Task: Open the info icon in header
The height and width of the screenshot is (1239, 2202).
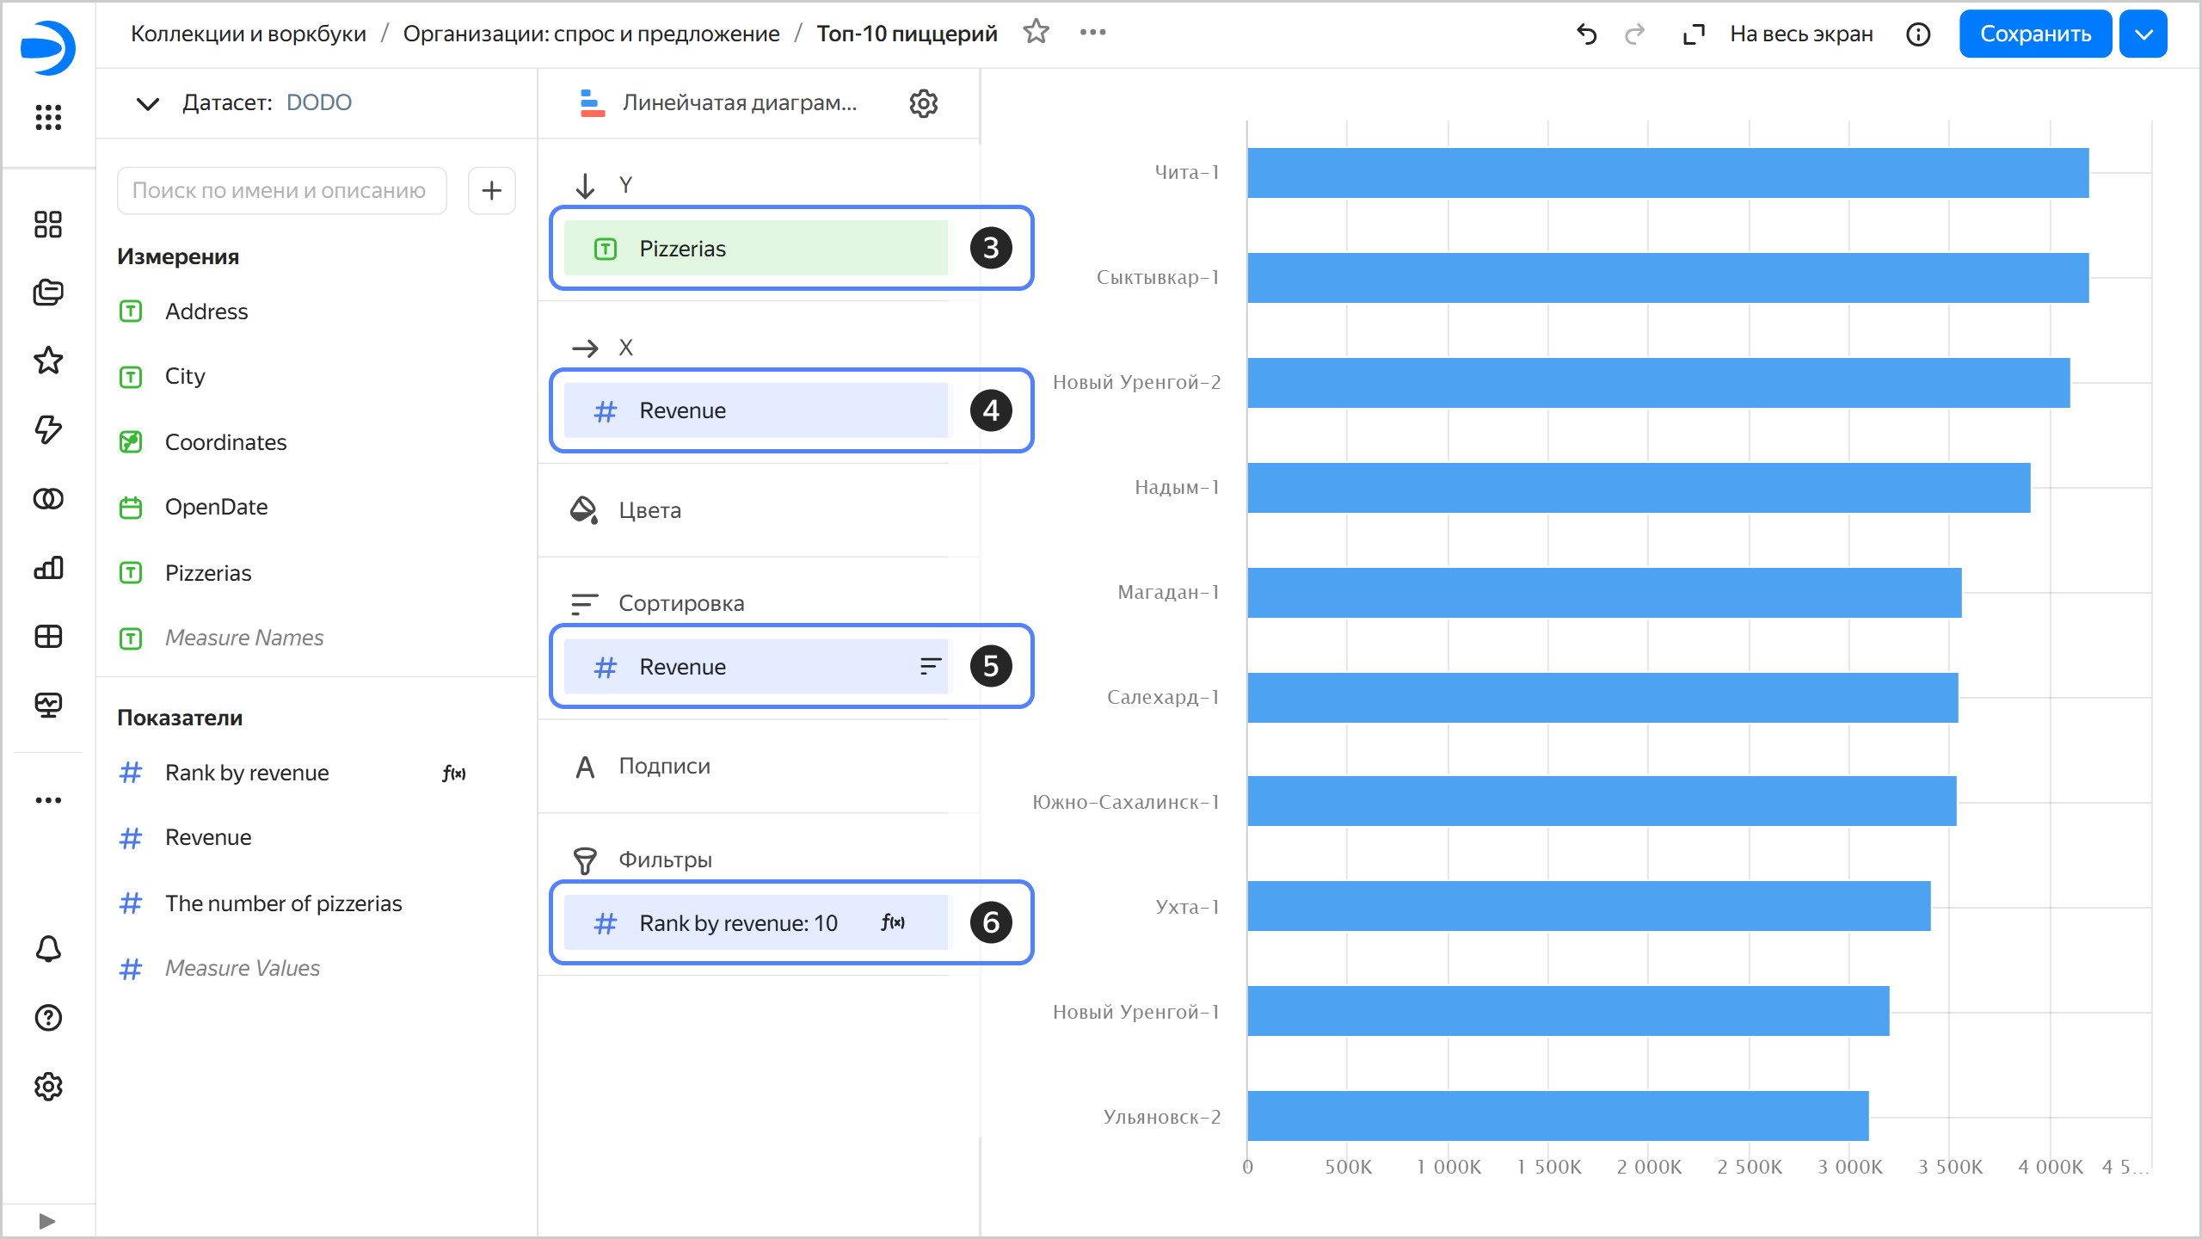Action: coord(1918,34)
